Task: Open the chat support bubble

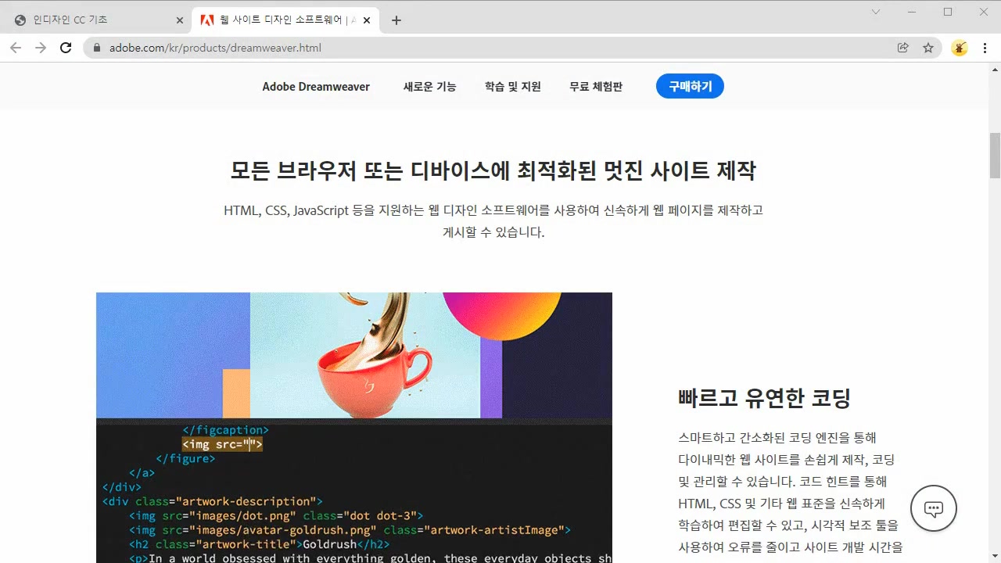Action: [934, 508]
